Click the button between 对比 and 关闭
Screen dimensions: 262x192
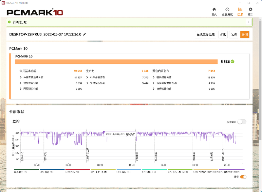[x=234, y=34]
